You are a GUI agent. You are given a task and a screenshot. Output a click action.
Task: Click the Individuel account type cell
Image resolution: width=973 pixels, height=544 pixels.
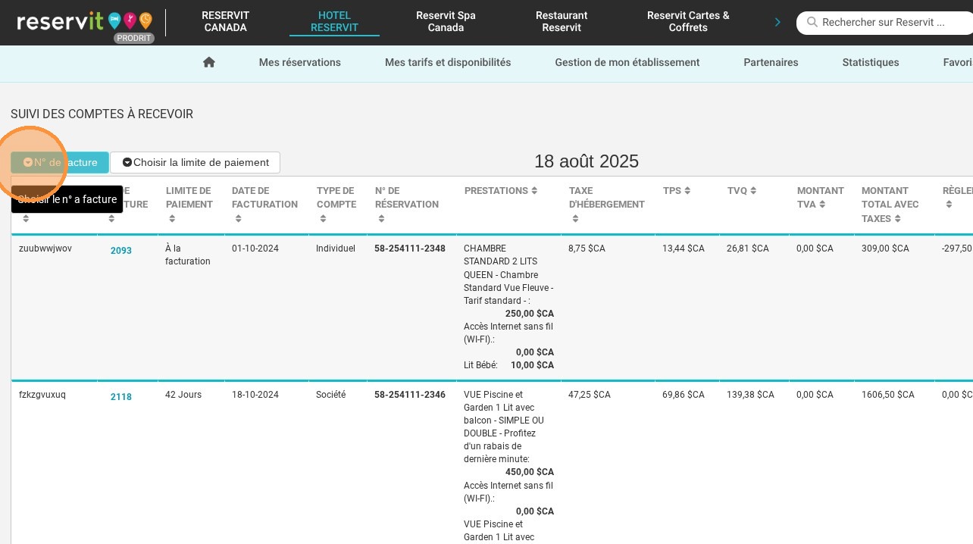336,249
